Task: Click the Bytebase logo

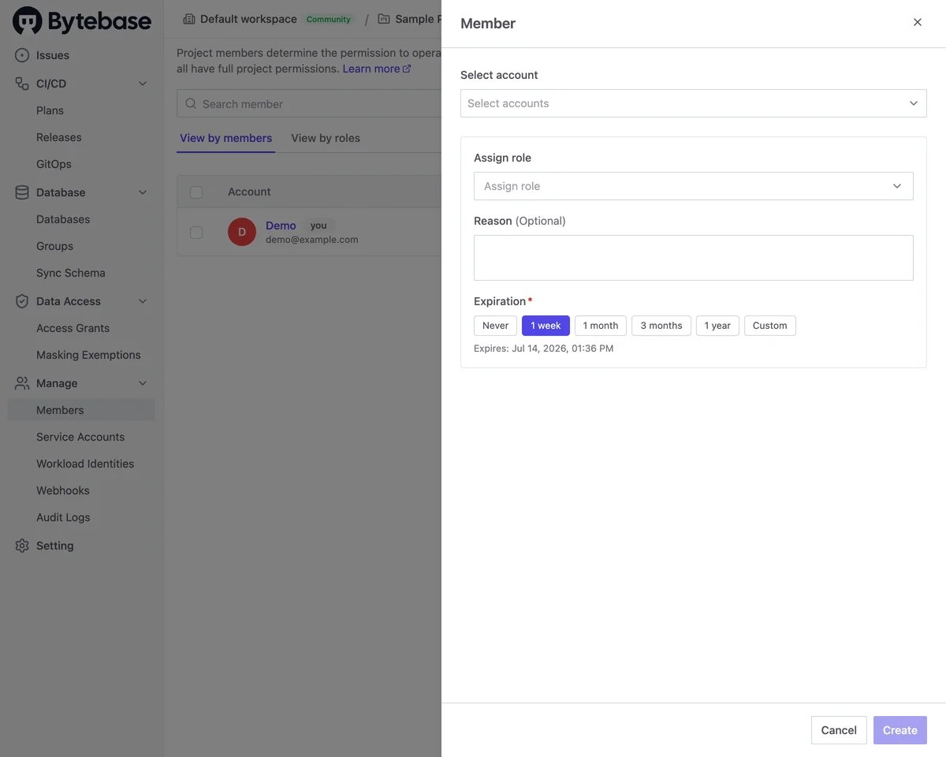Action: click(x=82, y=21)
